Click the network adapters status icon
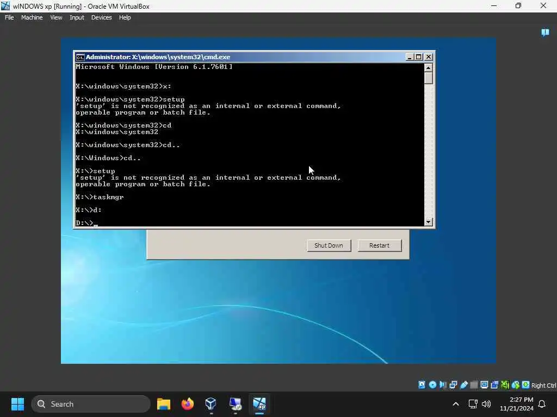This screenshot has width=557, height=417. click(x=453, y=385)
